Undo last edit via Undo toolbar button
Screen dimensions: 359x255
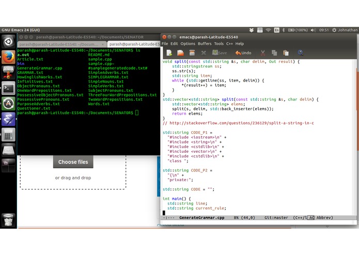pyautogui.click(x=243, y=53)
